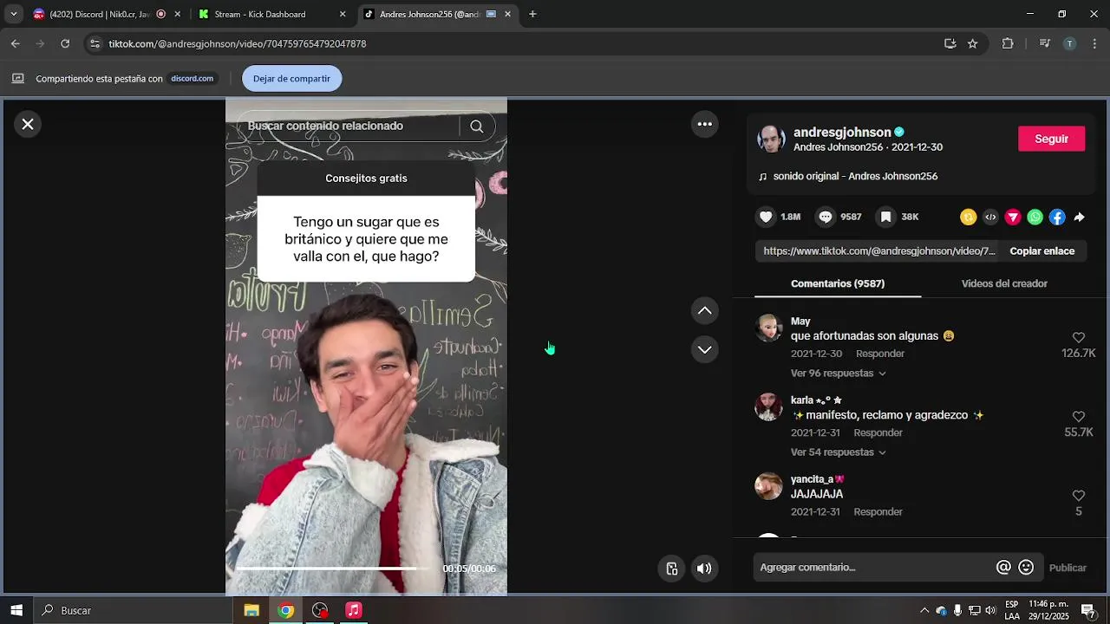Send to friends via red paper-plane icon
Image resolution: width=1110 pixels, height=624 pixels.
[x=1013, y=218]
